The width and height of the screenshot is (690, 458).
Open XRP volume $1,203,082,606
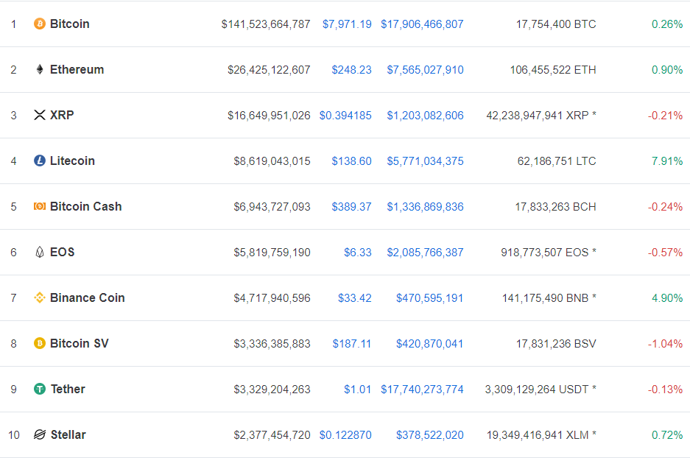tap(425, 116)
